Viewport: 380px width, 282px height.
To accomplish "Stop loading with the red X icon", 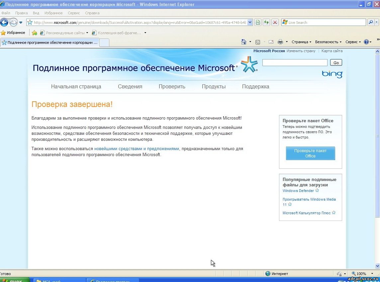I will click(275, 23).
